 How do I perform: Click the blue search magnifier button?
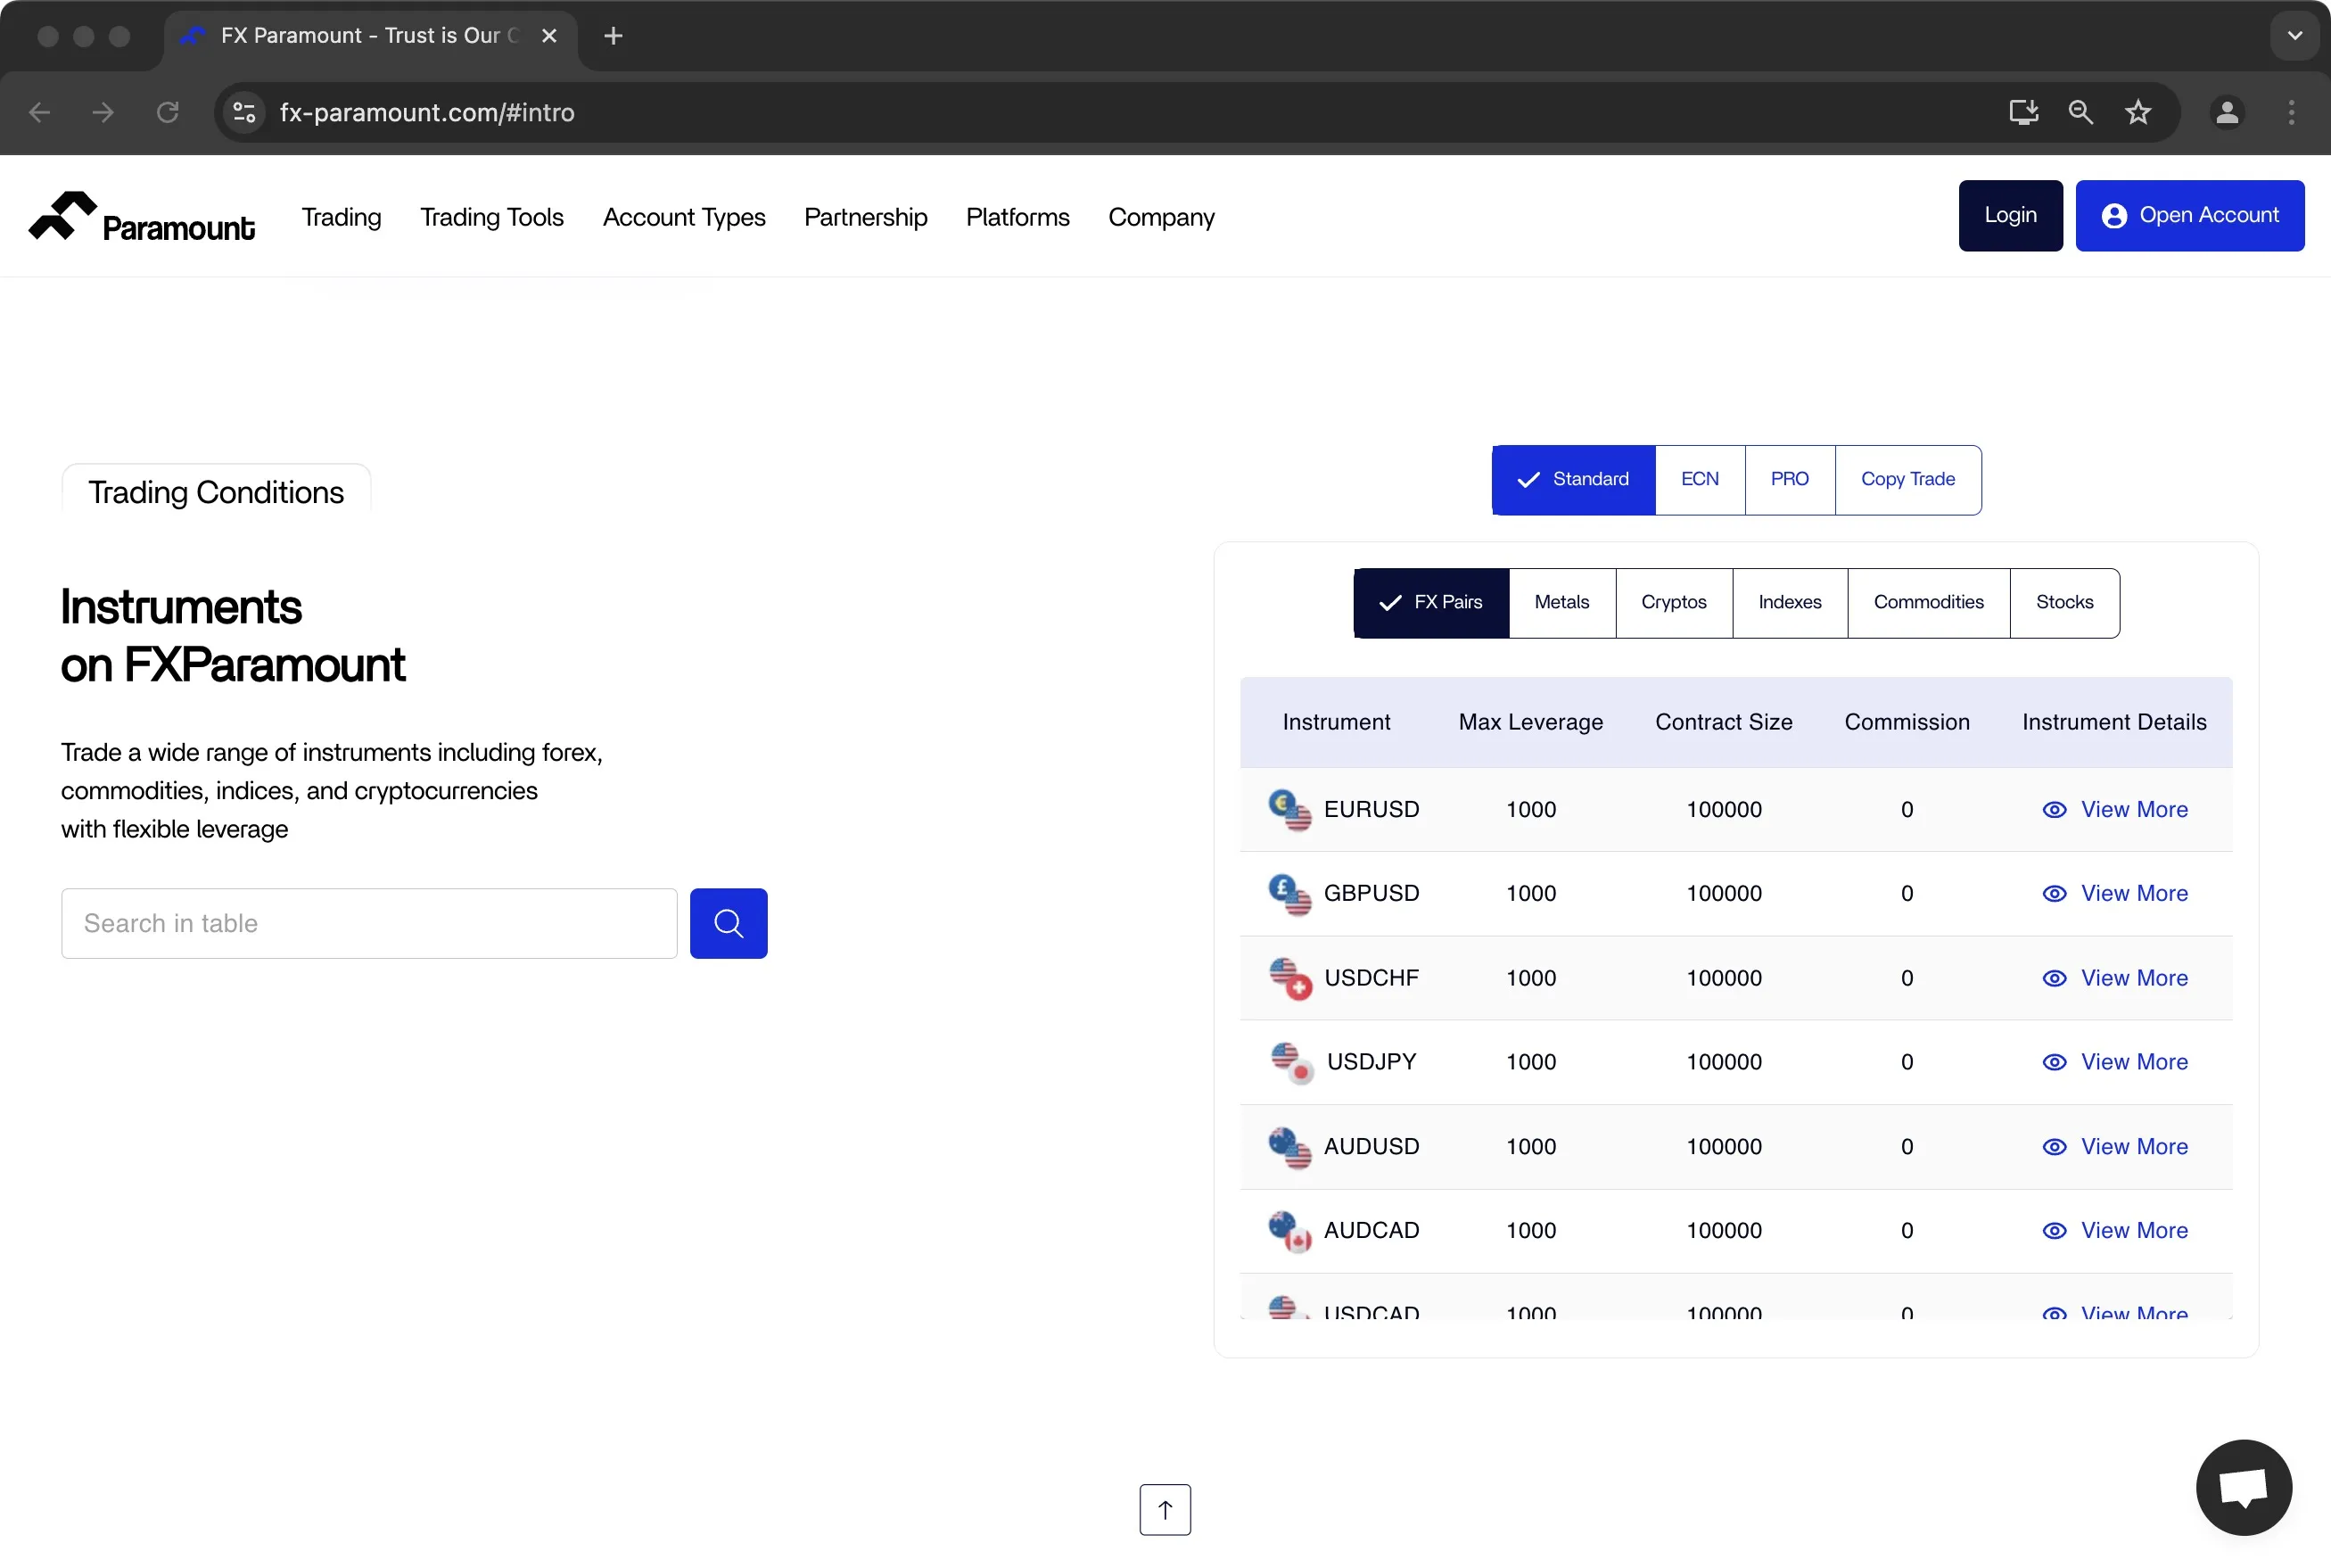point(728,923)
